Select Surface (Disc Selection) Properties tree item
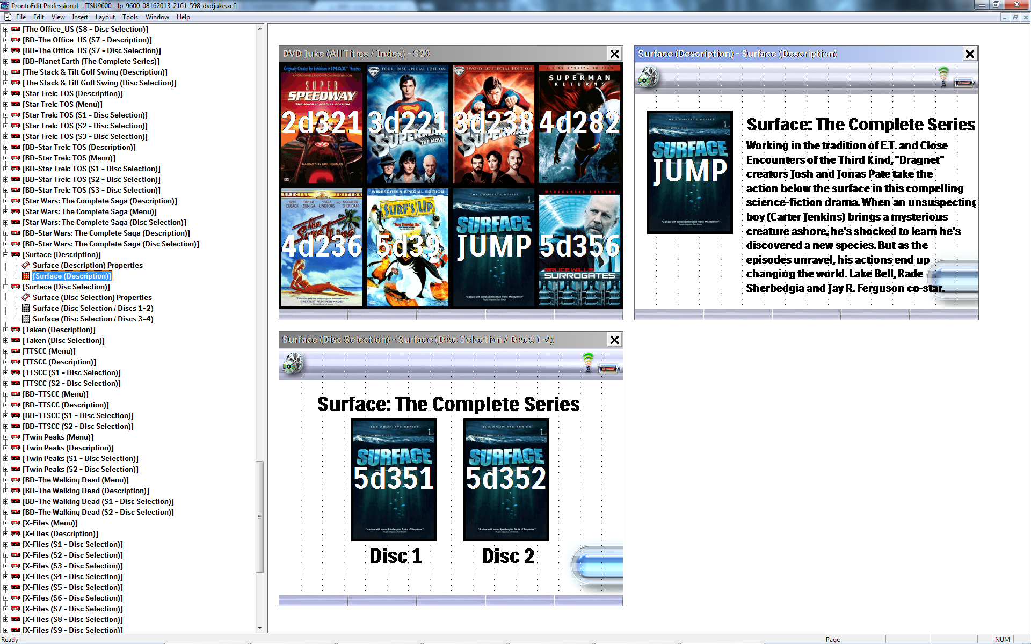The width and height of the screenshot is (1031, 644). pos(92,297)
